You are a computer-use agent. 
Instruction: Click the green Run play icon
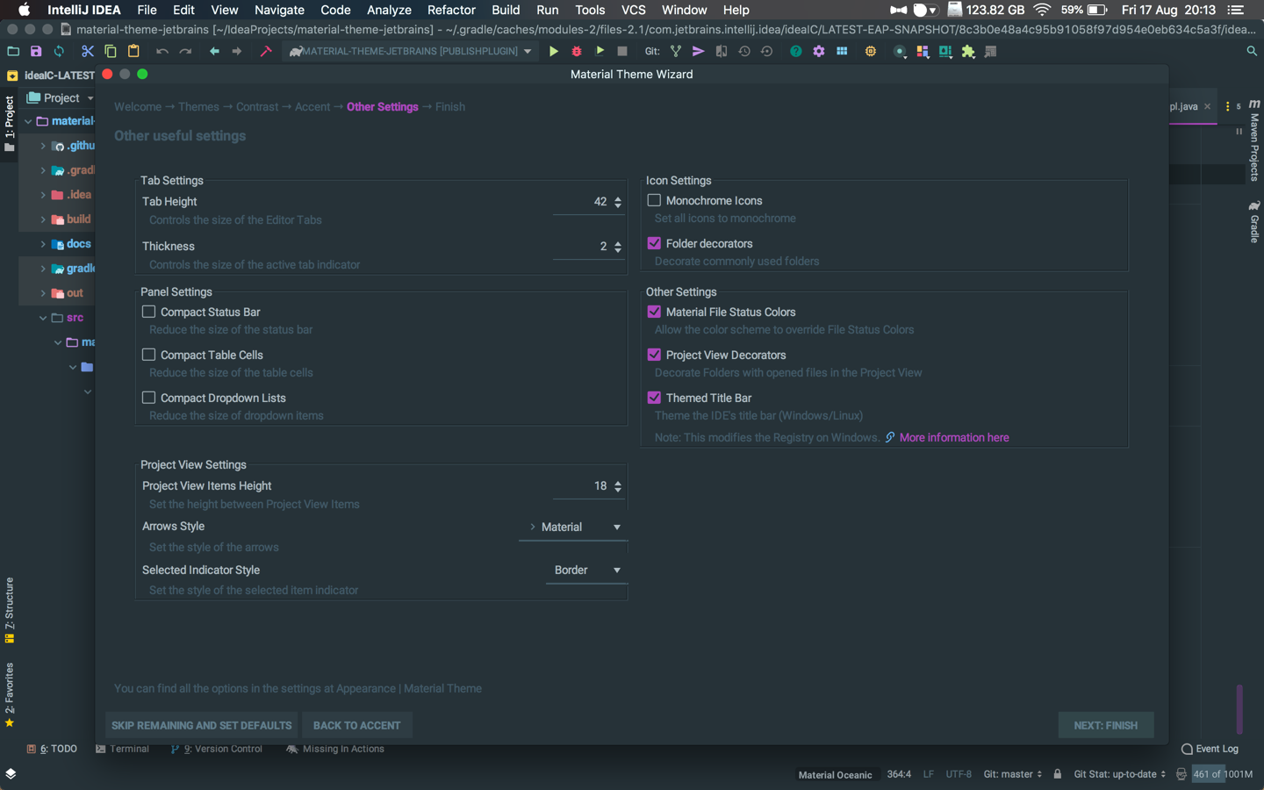point(554,52)
